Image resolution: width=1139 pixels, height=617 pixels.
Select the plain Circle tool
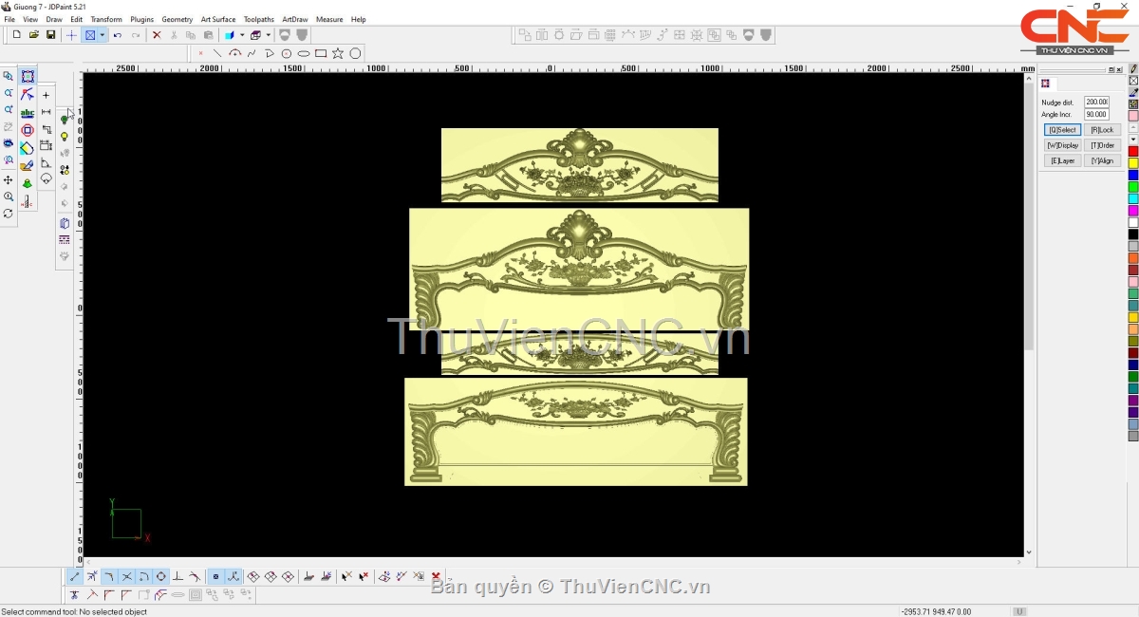click(355, 53)
